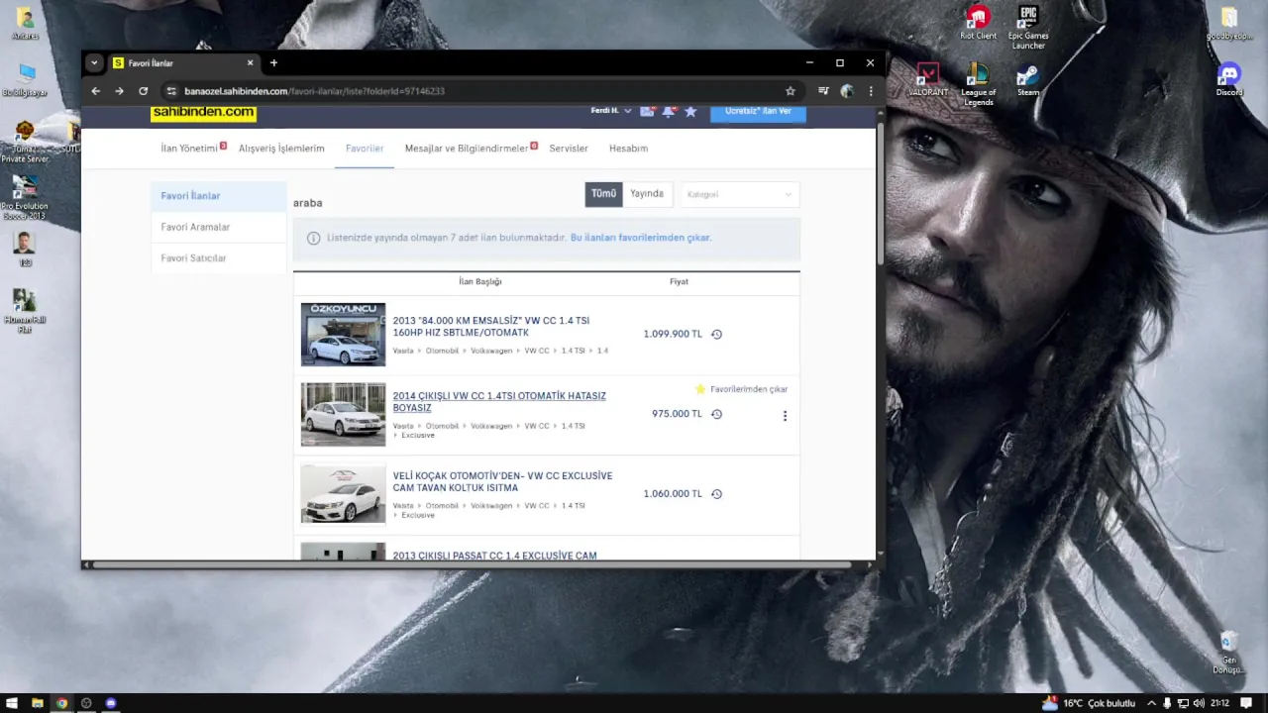
Task: Reload the page
Action: pyautogui.click(x=143, y=91)
